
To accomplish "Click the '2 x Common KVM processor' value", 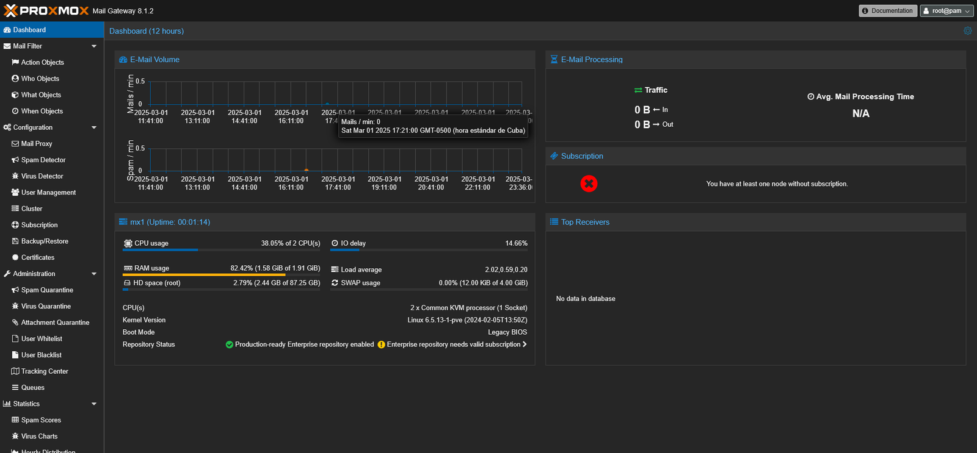I will click(x=468, y=308).
